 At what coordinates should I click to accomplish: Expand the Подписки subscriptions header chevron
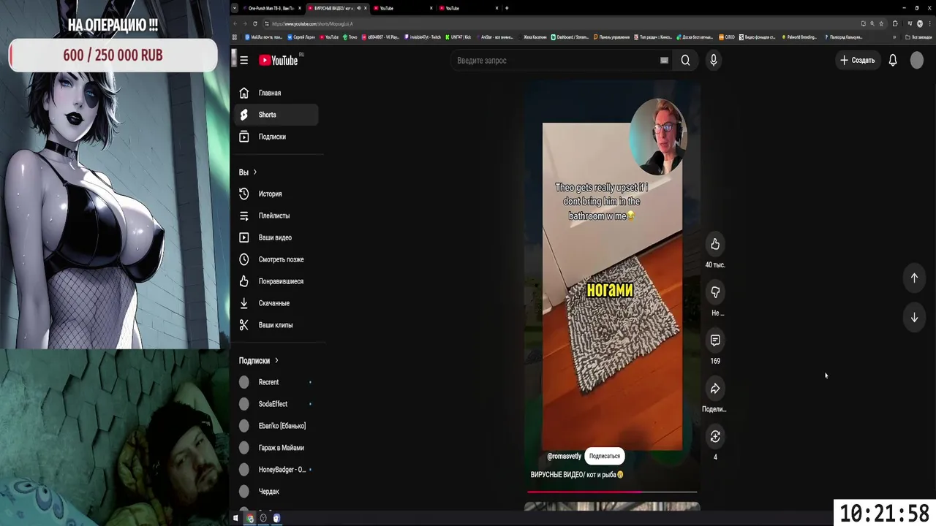click(276, 361)
